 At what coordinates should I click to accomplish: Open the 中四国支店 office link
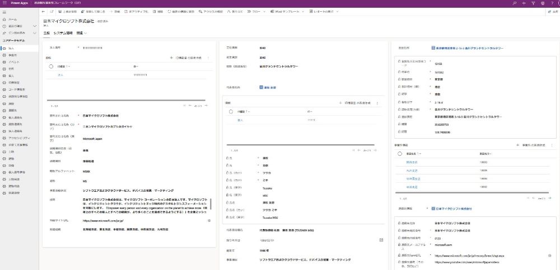tap(412, 179)
